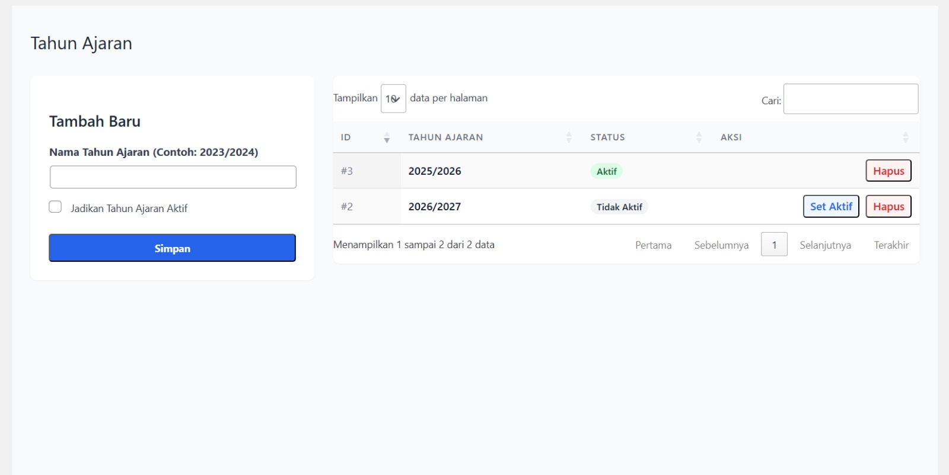Screen dimensions: 949x475
Task: Go to Selanjutnya page
Action: click(x=825, y=245)
